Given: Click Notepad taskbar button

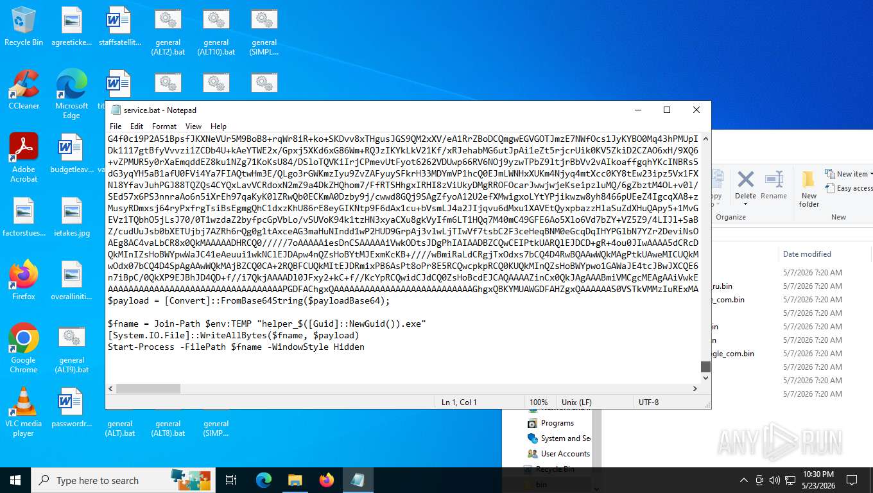Looking at the screenshot, I should point(358,480).
